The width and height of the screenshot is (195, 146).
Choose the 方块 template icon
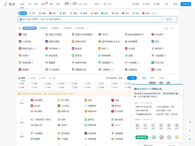[x=169, y=126]
